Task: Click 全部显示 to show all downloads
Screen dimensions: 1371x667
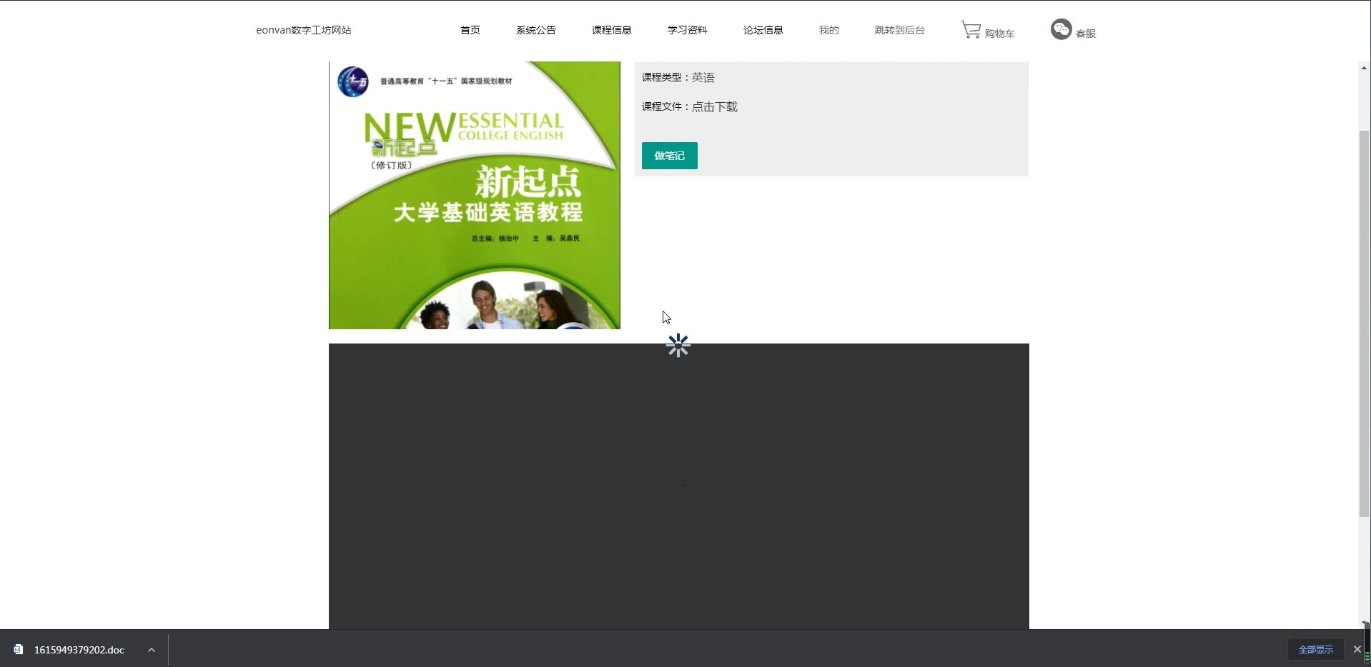Action: tap(1315, 649)
